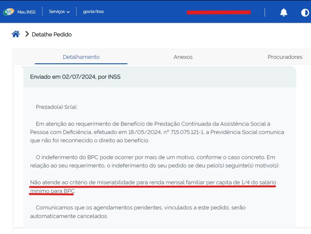Visit the gov.br/inss link

point(93,12)
